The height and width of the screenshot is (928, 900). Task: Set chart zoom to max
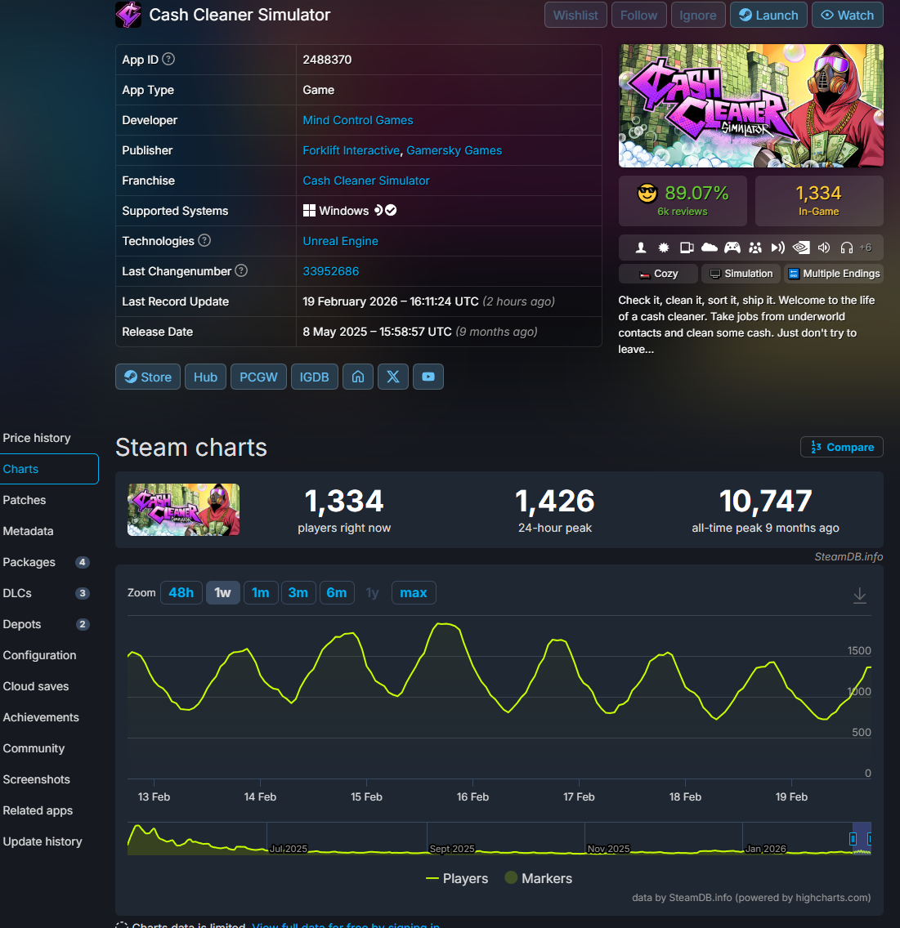coord(414,592)
